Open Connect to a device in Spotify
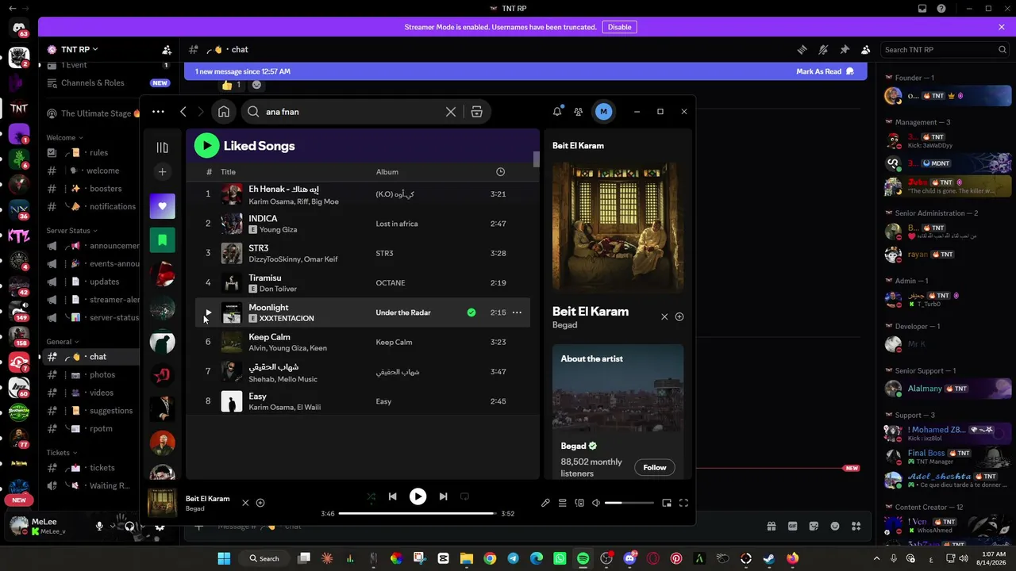This screenshot has width=1016, height=571. (x=579, y=503)
